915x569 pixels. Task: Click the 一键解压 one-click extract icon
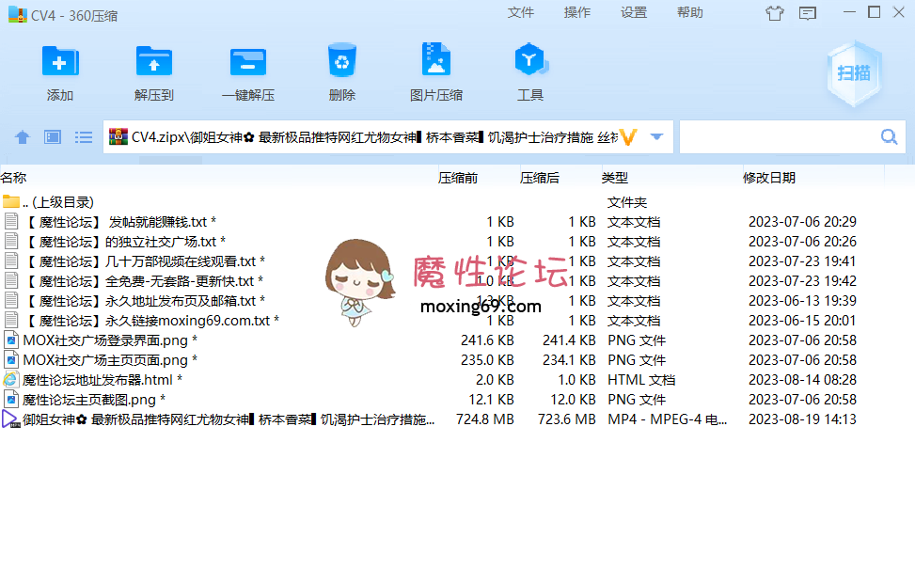click(248, 62)
